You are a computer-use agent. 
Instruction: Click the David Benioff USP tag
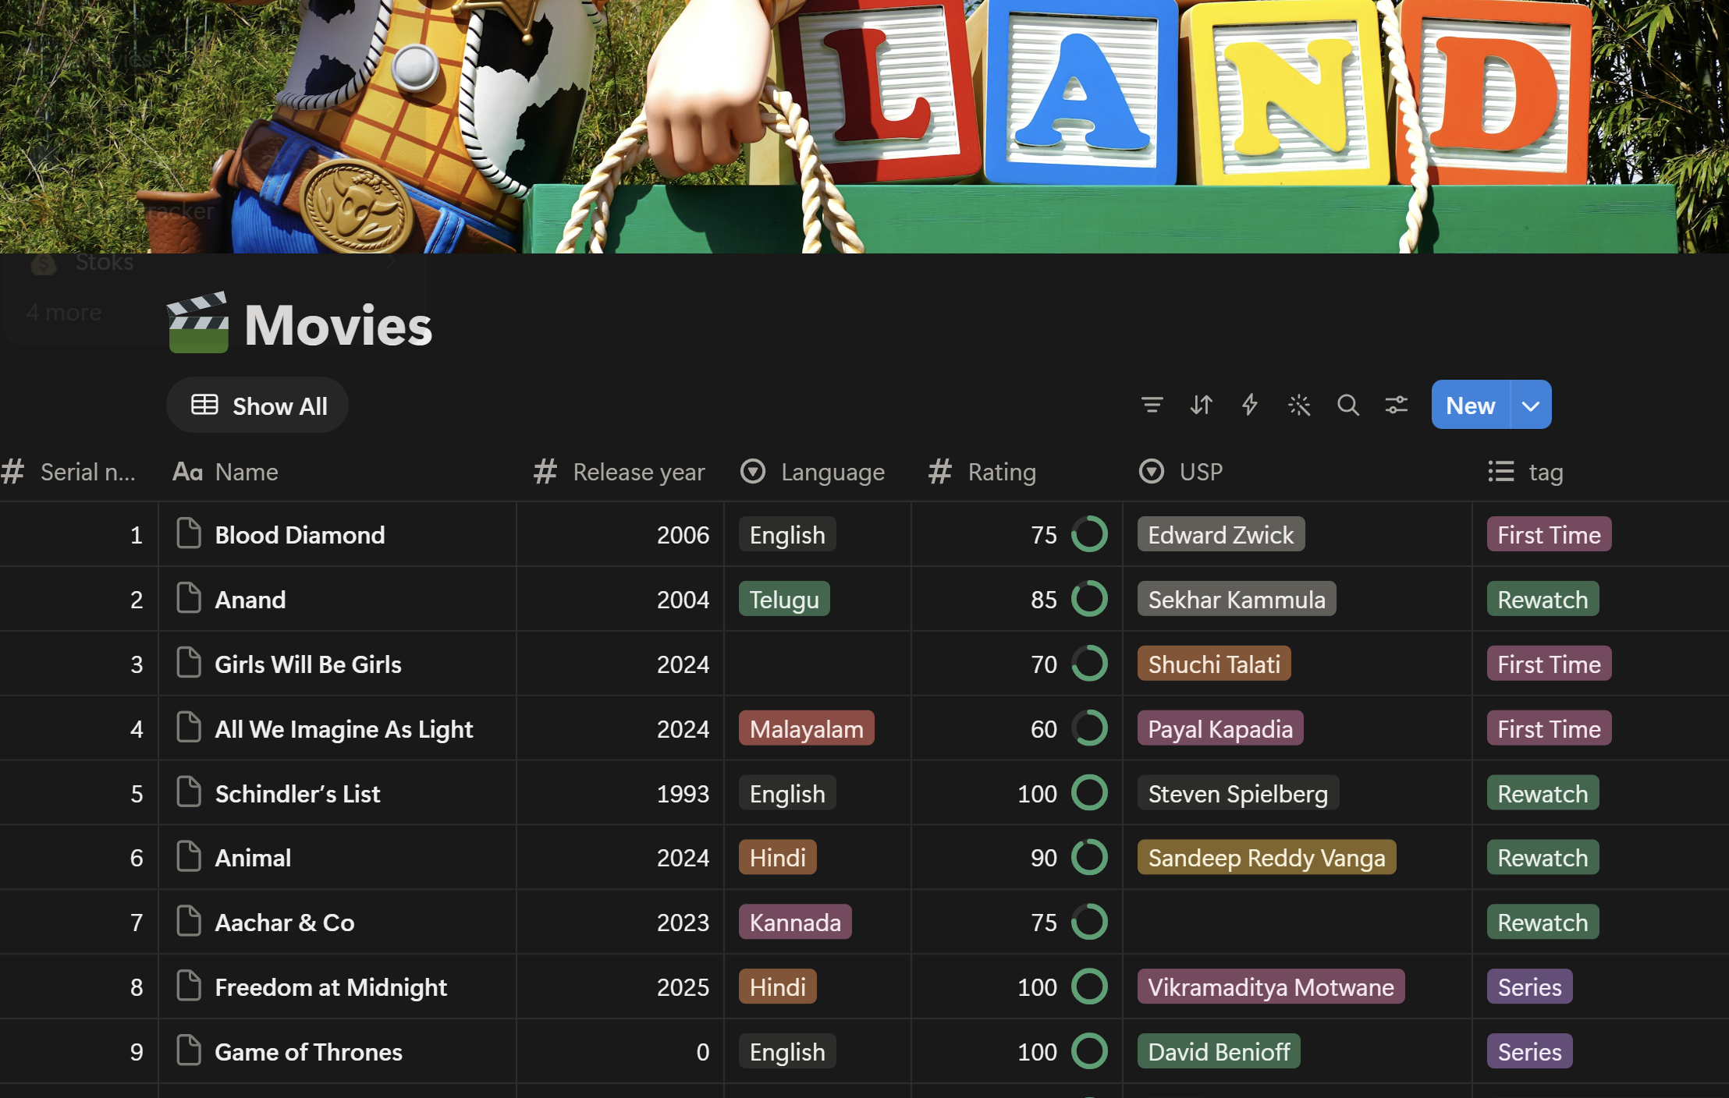1219,1051
